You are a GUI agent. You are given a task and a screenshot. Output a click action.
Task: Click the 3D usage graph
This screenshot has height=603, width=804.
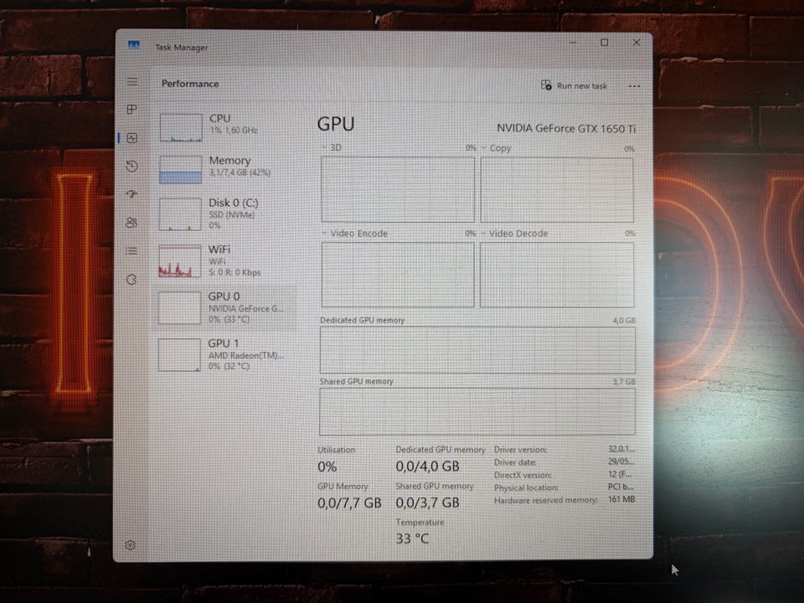click(x=398, y=189)
